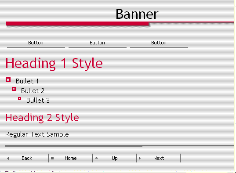The width and height of the screenshot is (236, 173).
Task: Click the rightmost Button in the top row
Action: pyautogui.click(x=159, y=43)
